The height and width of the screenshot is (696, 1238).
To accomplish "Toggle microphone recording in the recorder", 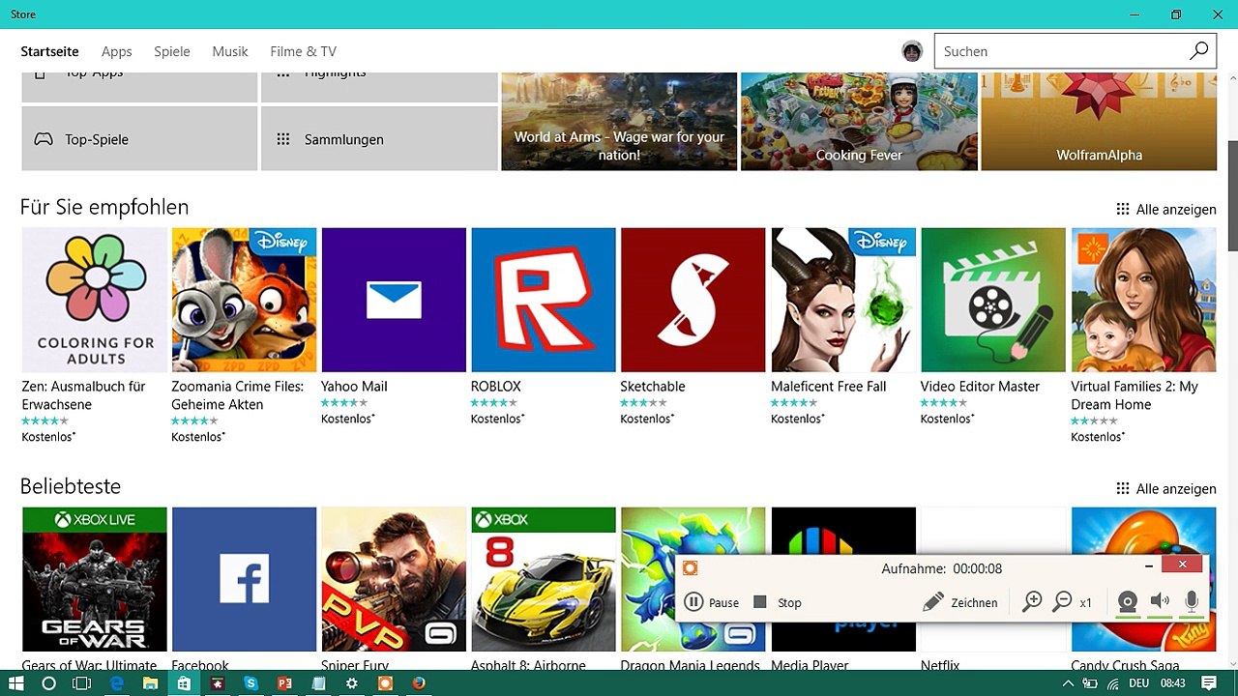I will point(1192,602).
